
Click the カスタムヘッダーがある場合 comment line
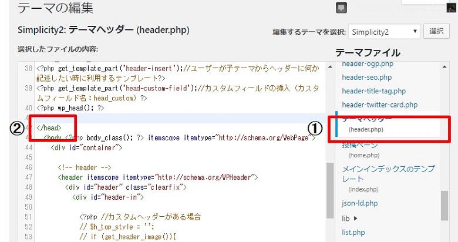tap(140, 217)
